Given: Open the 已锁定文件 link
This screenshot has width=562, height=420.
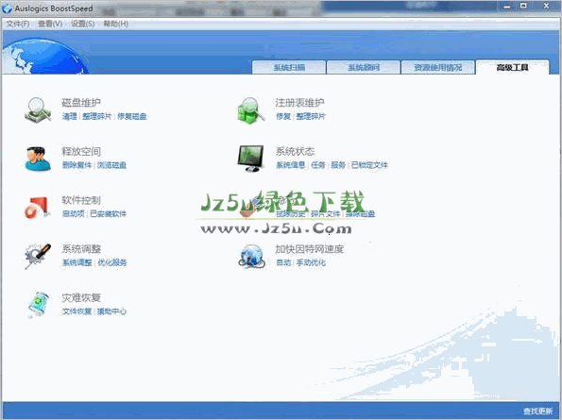Looking at the screenshot, I should pos(369,165).
